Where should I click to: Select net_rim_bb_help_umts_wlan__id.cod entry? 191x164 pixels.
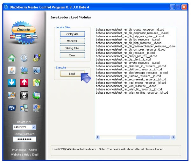point(130,36)
